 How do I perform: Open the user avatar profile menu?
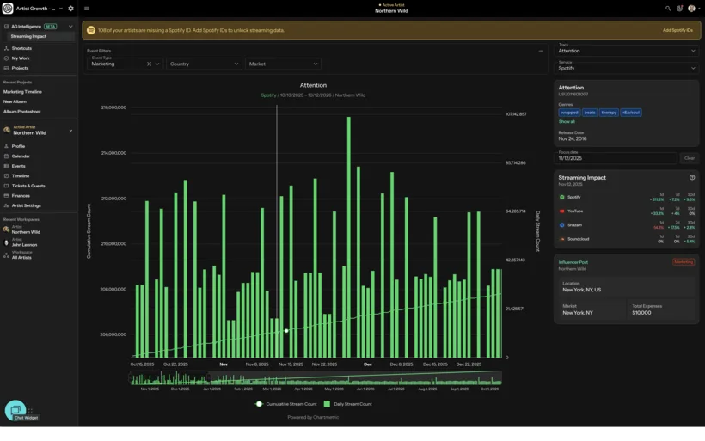point(691,9)
